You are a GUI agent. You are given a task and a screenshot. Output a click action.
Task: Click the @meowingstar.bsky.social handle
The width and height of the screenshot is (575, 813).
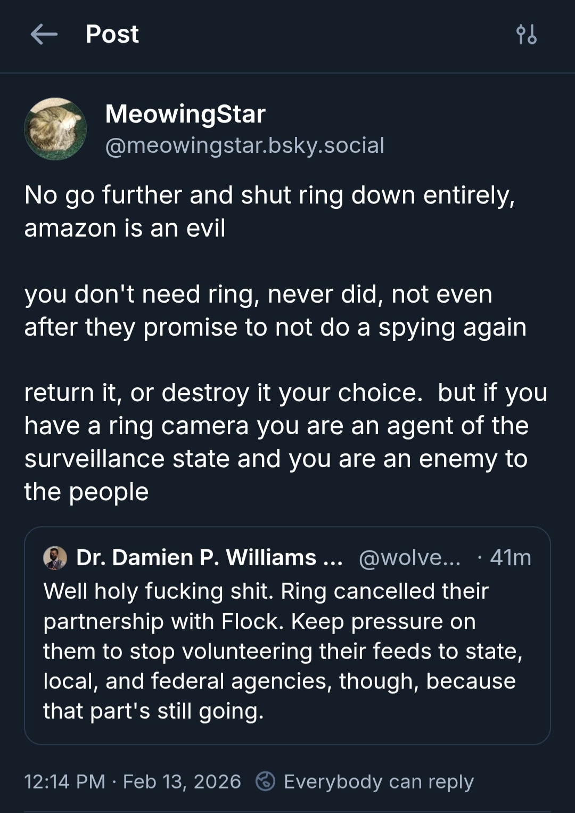click(245, 145)
